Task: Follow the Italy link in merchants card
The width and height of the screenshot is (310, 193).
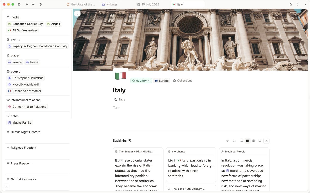Action: pos(185,160)
